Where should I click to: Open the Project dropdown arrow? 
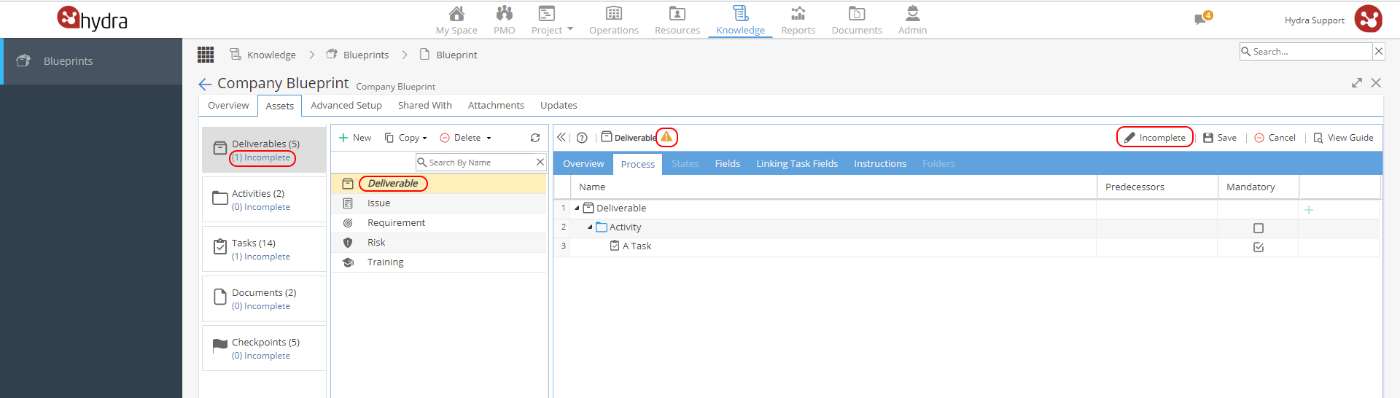point(570,29)
